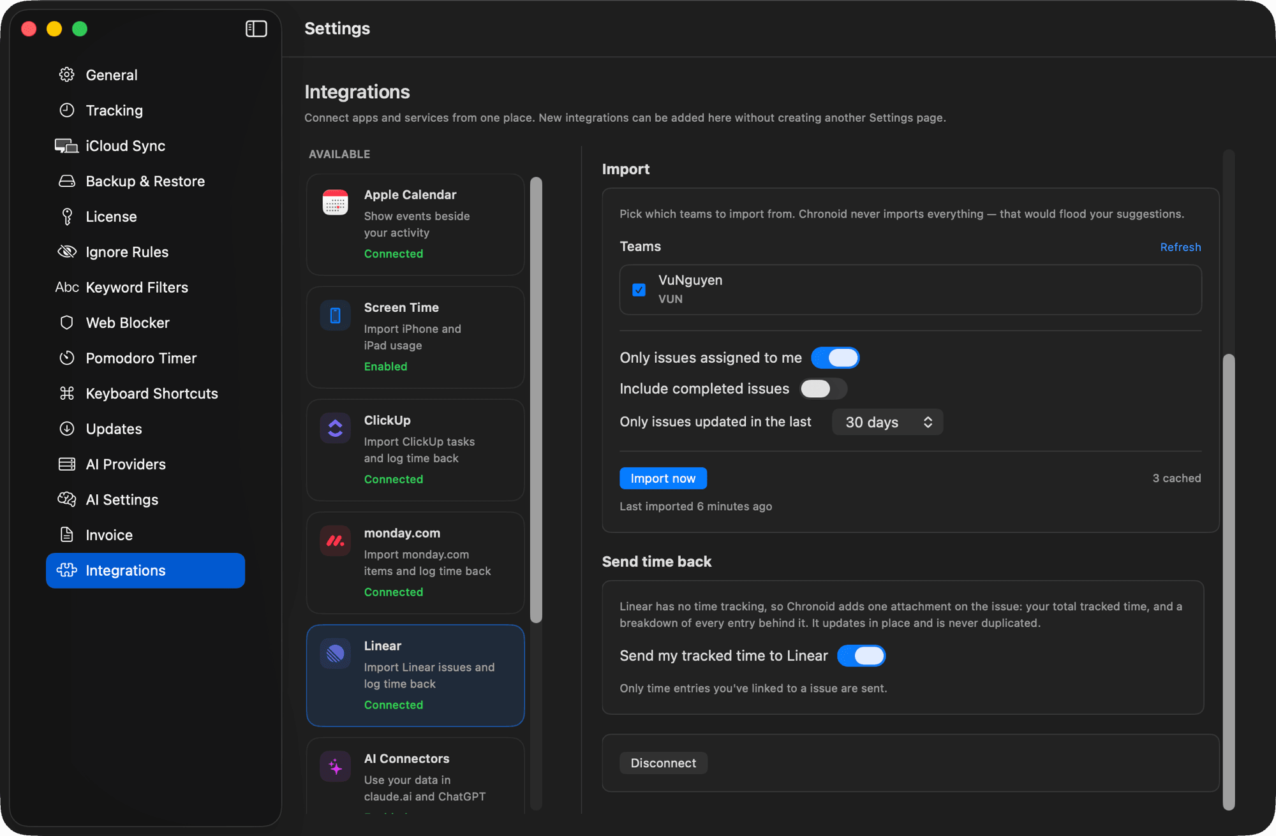Click the Keyboard Shortcuts command icon
Viewport: 1276px width, 836px height.
pyautogui.click(x=67, y=393)
